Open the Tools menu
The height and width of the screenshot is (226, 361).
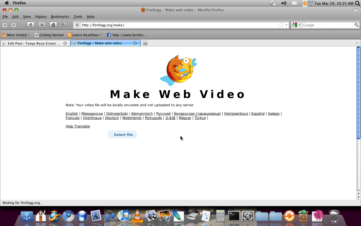78,17
